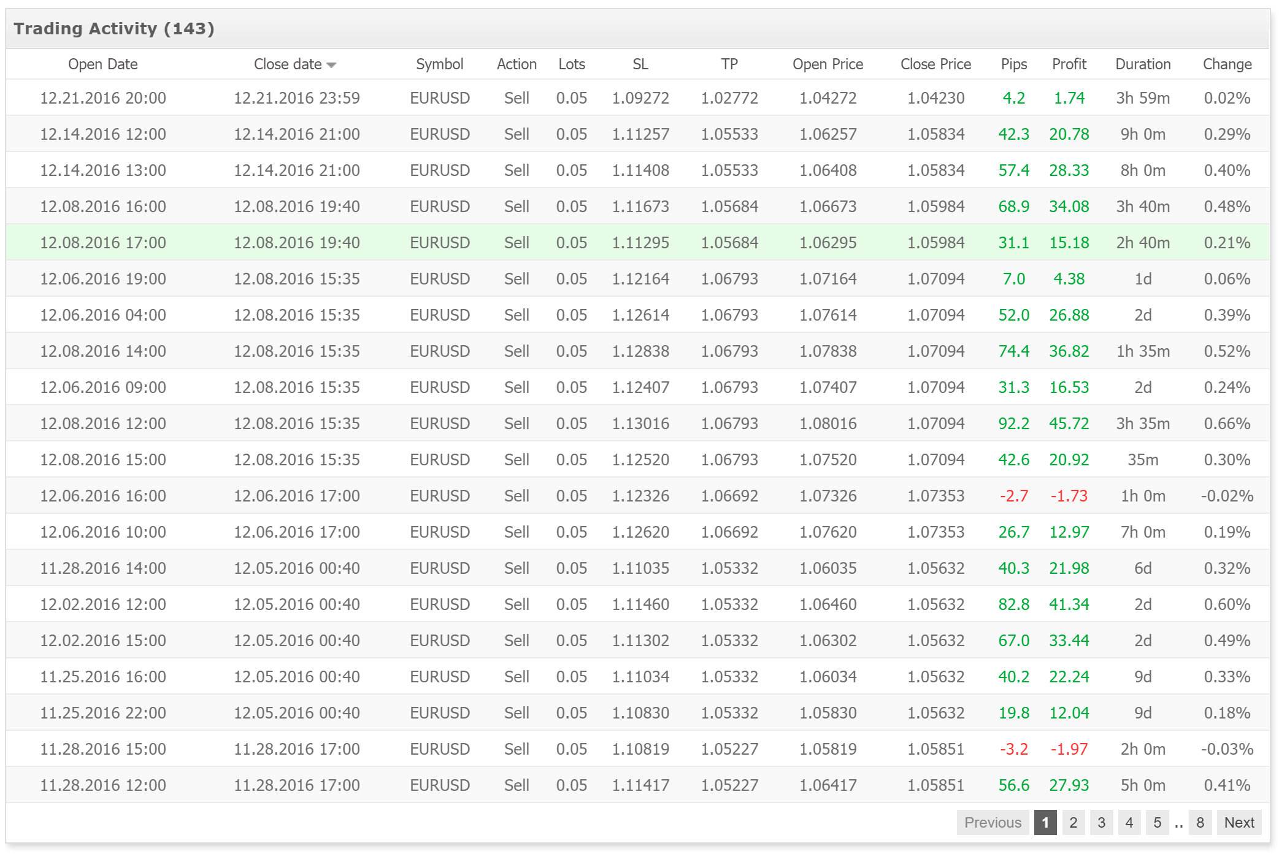This screenshot has height=854, width=1279.
Task: Click profit value 20.78
Action: pyautogui.click(x=1069, y=134)
